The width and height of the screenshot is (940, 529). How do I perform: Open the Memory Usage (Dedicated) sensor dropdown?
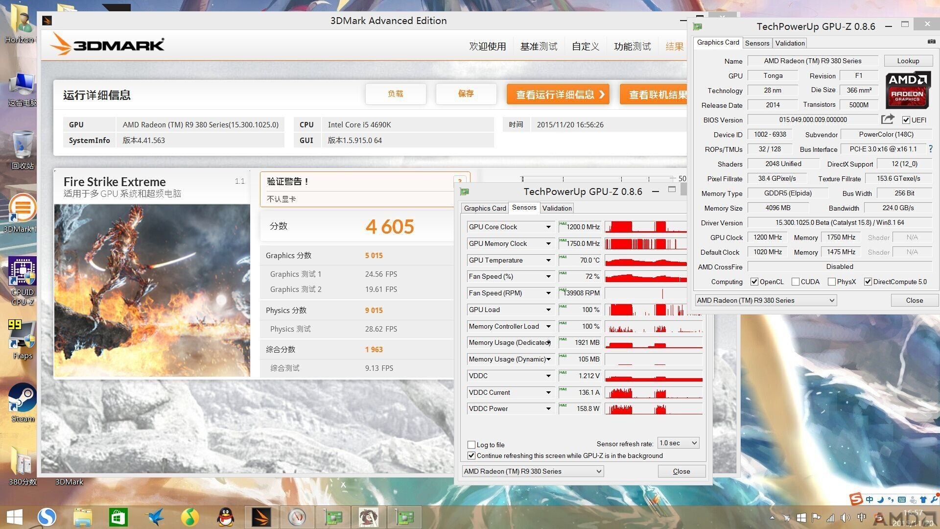point(548,342)
